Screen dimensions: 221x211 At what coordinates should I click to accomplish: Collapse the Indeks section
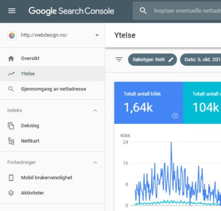pyautogui.click(x=95, y=110)
